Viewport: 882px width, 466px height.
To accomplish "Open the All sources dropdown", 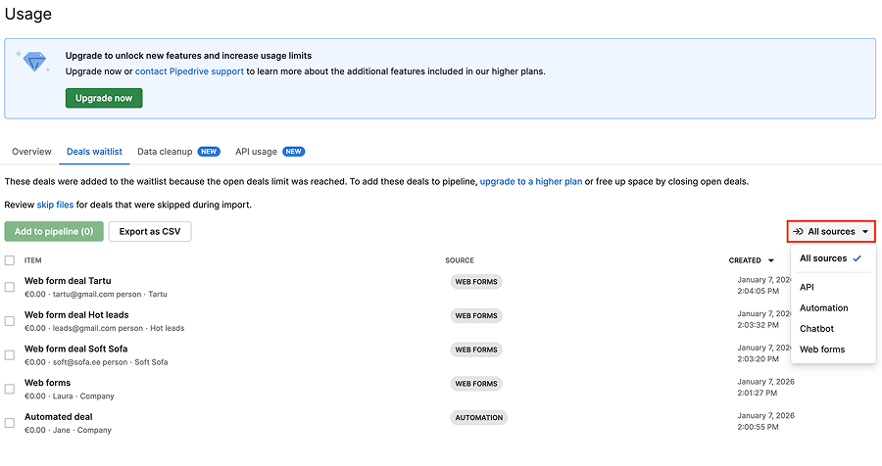I will pyautogui.click(x=831, y=232).
